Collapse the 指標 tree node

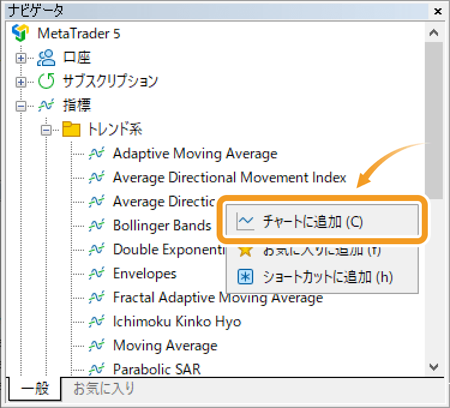pos(20,106)
